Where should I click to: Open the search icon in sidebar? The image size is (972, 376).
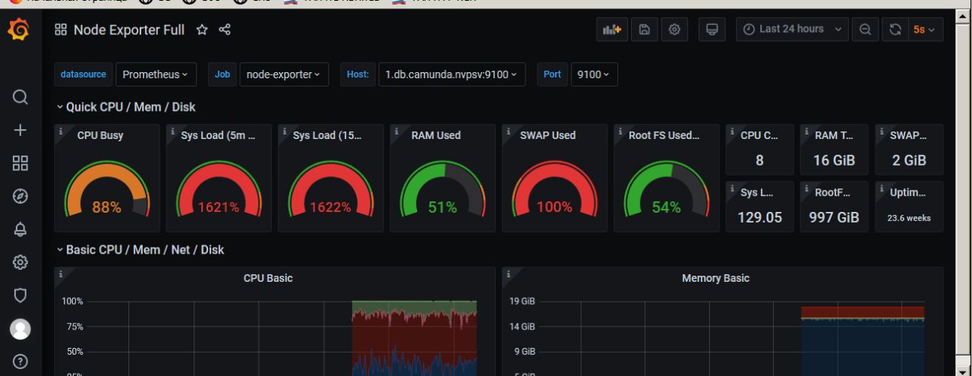coord(21,97)
